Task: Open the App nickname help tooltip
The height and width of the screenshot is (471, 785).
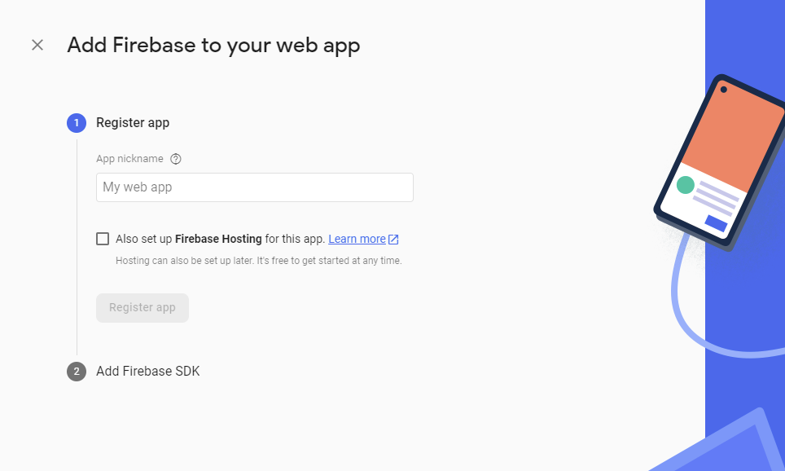Action: tap(176, 159)
